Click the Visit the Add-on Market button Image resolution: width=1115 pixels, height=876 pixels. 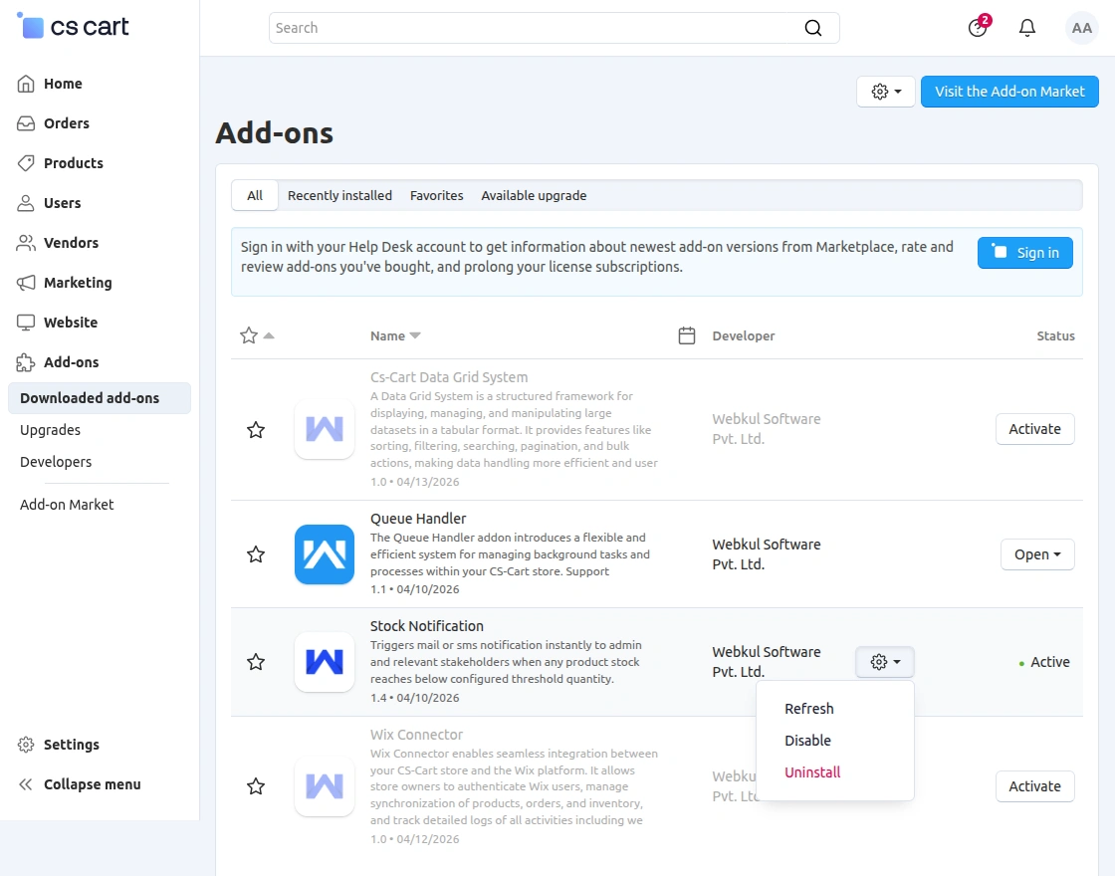tap(1009, 91)
